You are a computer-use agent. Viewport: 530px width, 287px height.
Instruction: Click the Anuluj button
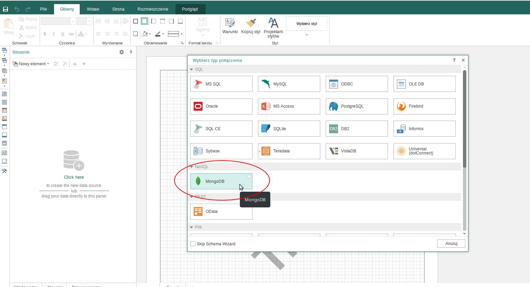pyautogui.click(x=451, y=244)
